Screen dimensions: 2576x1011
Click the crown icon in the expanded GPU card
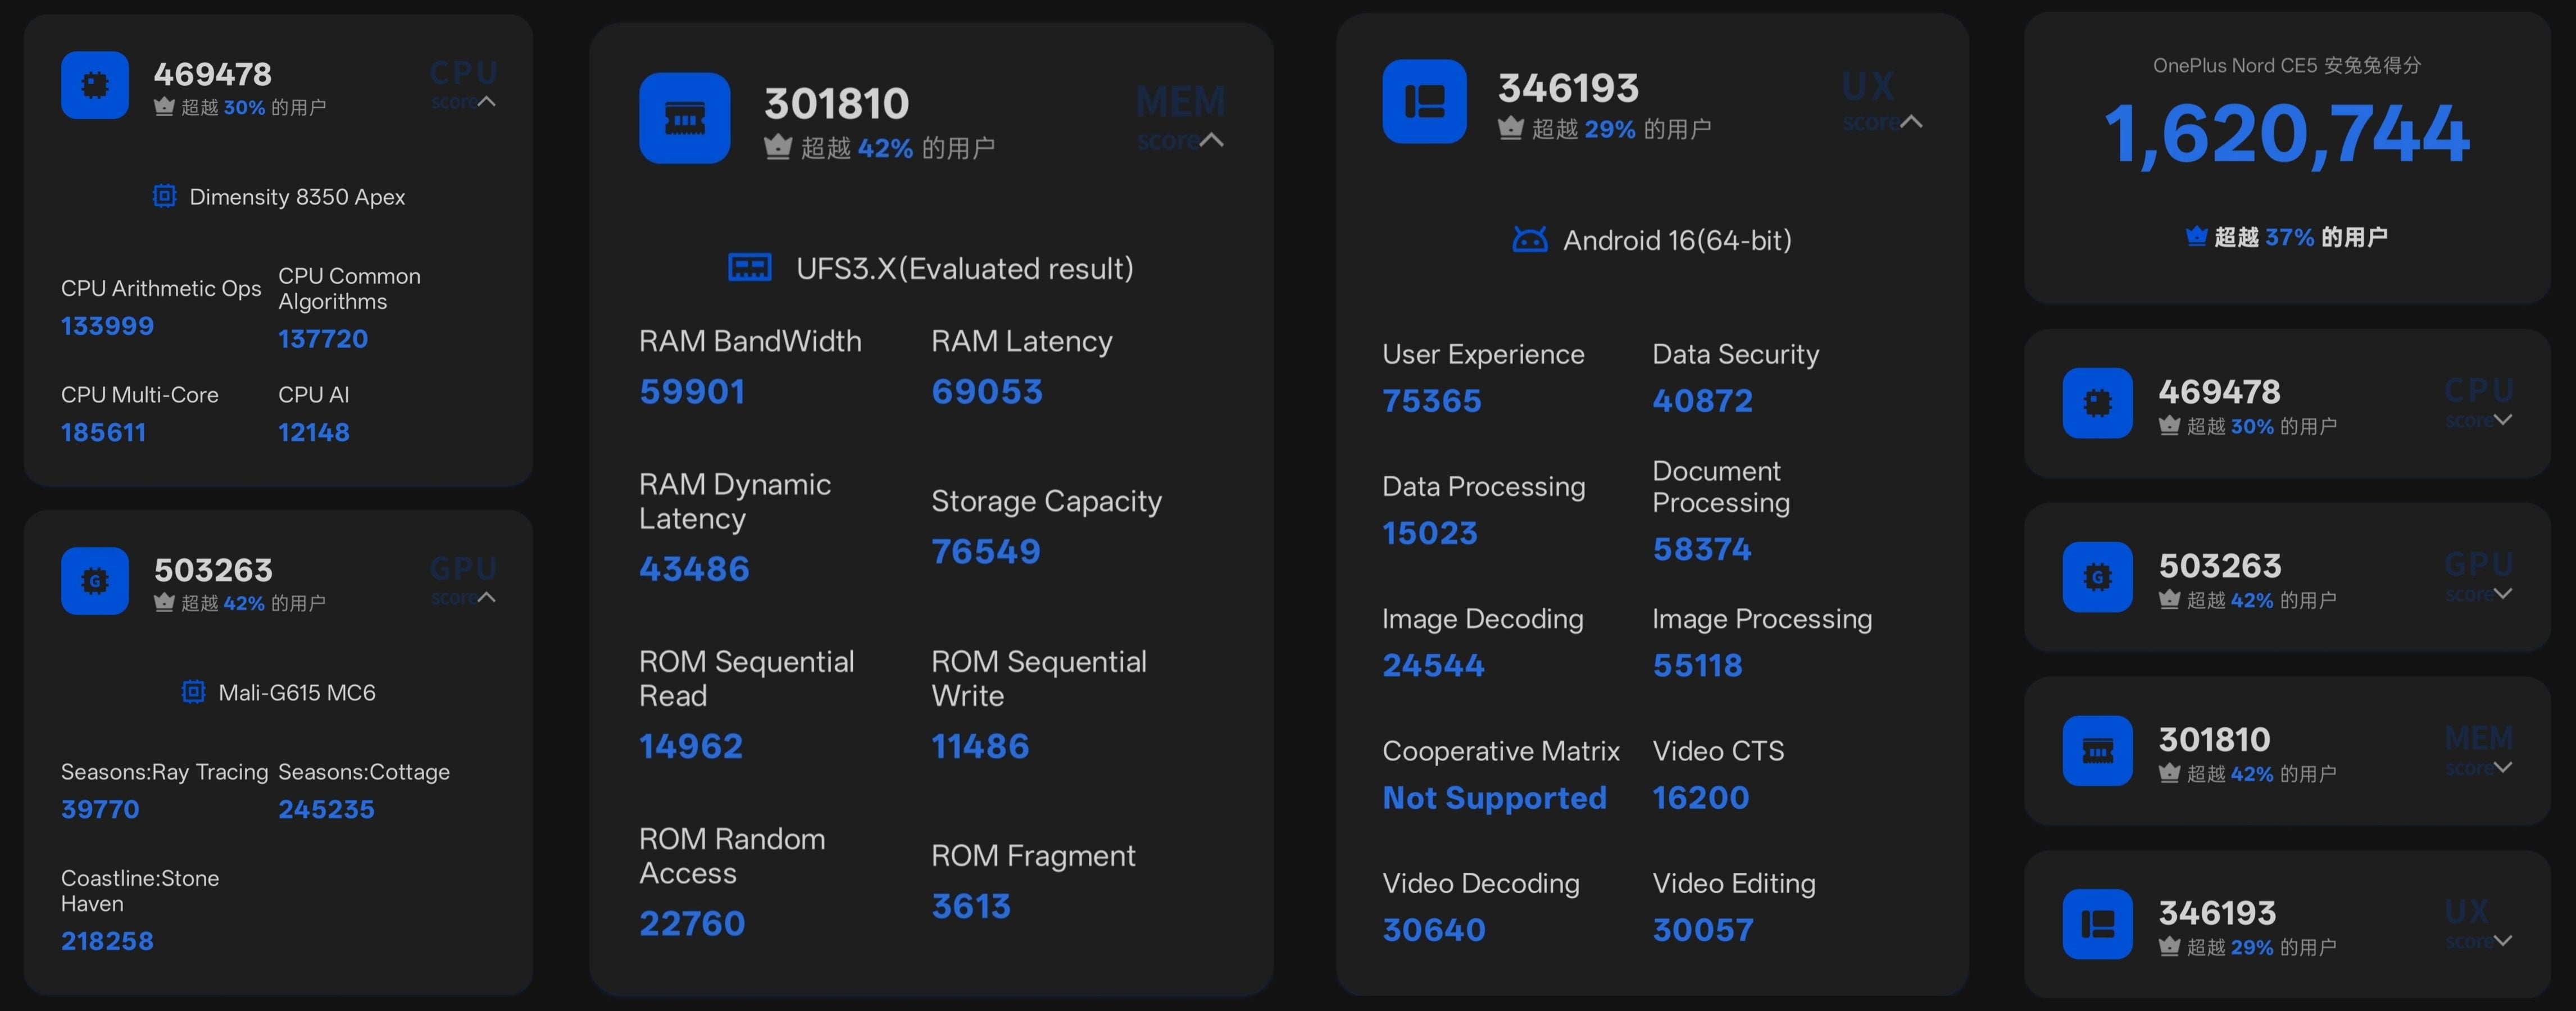click(x=164, y=603)
